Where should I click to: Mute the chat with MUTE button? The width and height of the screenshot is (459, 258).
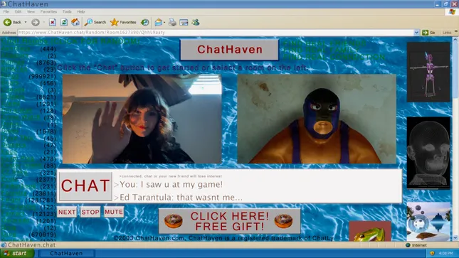pos(114,212)
